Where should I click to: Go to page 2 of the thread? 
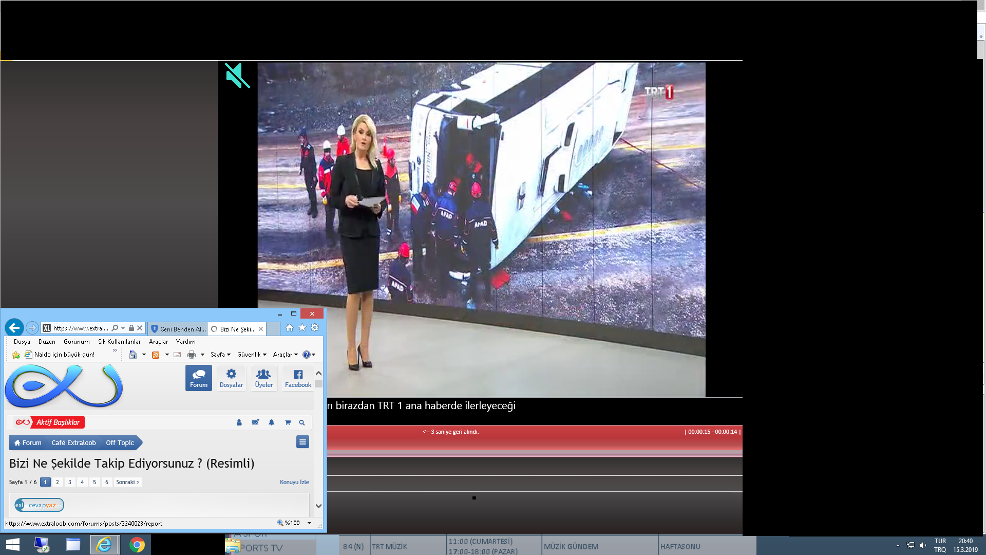point(58,482)
